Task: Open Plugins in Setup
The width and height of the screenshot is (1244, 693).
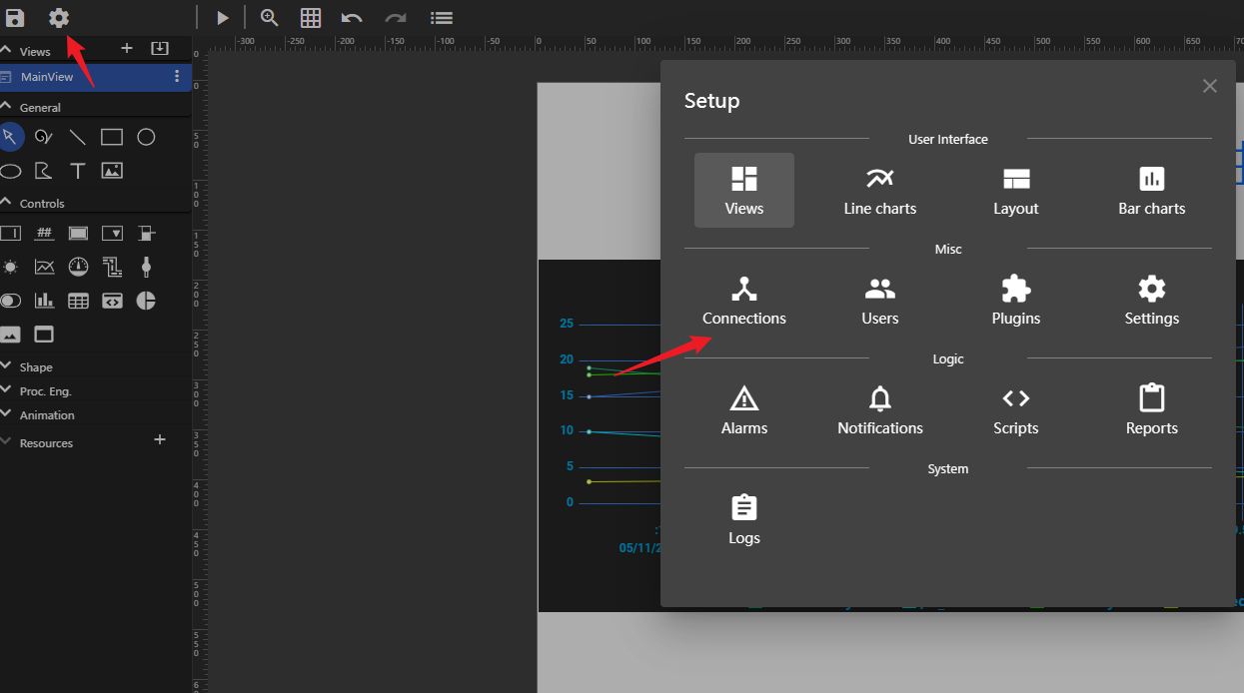Action: click(1016, 300)
